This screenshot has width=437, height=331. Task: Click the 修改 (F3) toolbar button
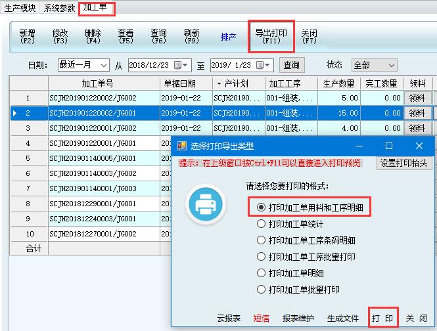(x=60, y=37)
